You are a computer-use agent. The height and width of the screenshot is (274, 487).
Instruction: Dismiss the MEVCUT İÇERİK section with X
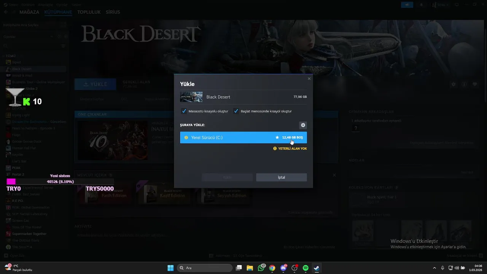(x=334, y=175)
